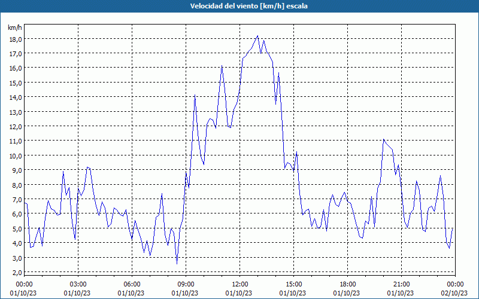This screenshot has height=299, width=479.
Task: Select the '09:00' time axis label
Action: [186, 285]
